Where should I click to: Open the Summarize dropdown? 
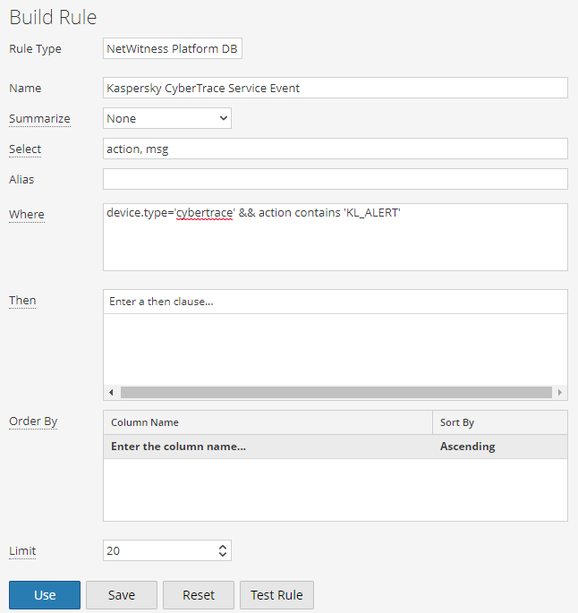(167, 118)
